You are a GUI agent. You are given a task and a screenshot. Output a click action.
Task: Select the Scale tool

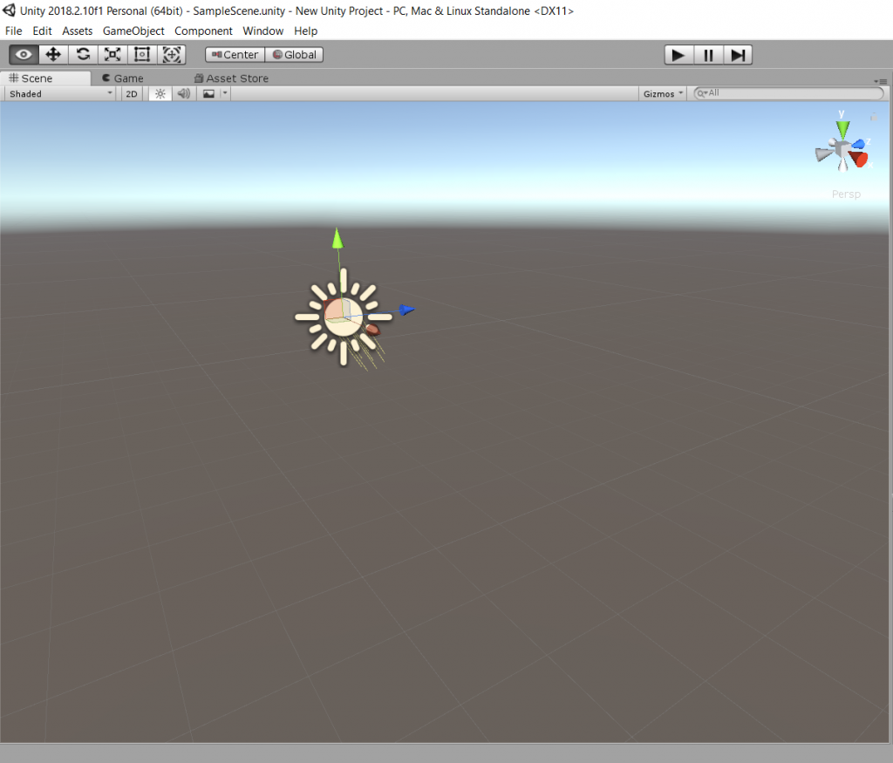112,55
